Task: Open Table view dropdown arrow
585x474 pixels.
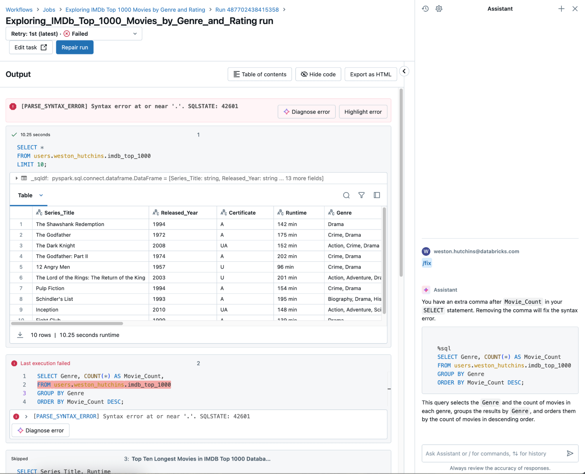Action: (x=41, y=195)
